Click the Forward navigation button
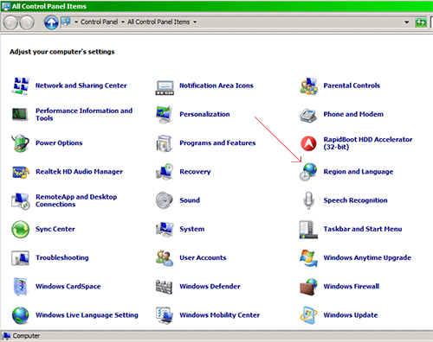 [27, 22]
